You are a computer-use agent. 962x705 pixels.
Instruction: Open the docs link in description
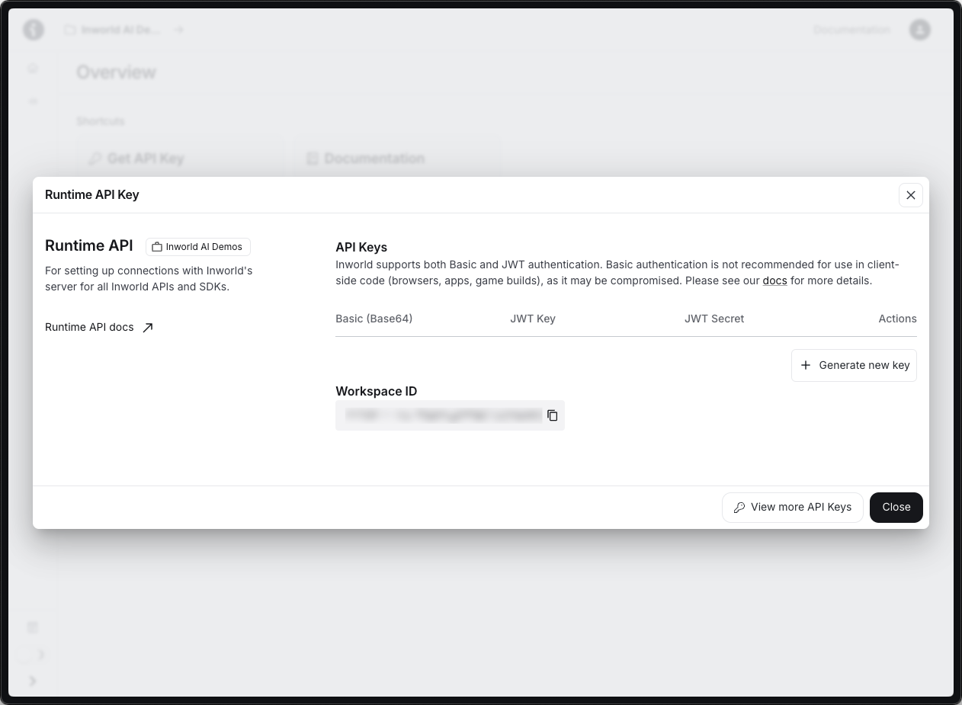pos(774,280)
